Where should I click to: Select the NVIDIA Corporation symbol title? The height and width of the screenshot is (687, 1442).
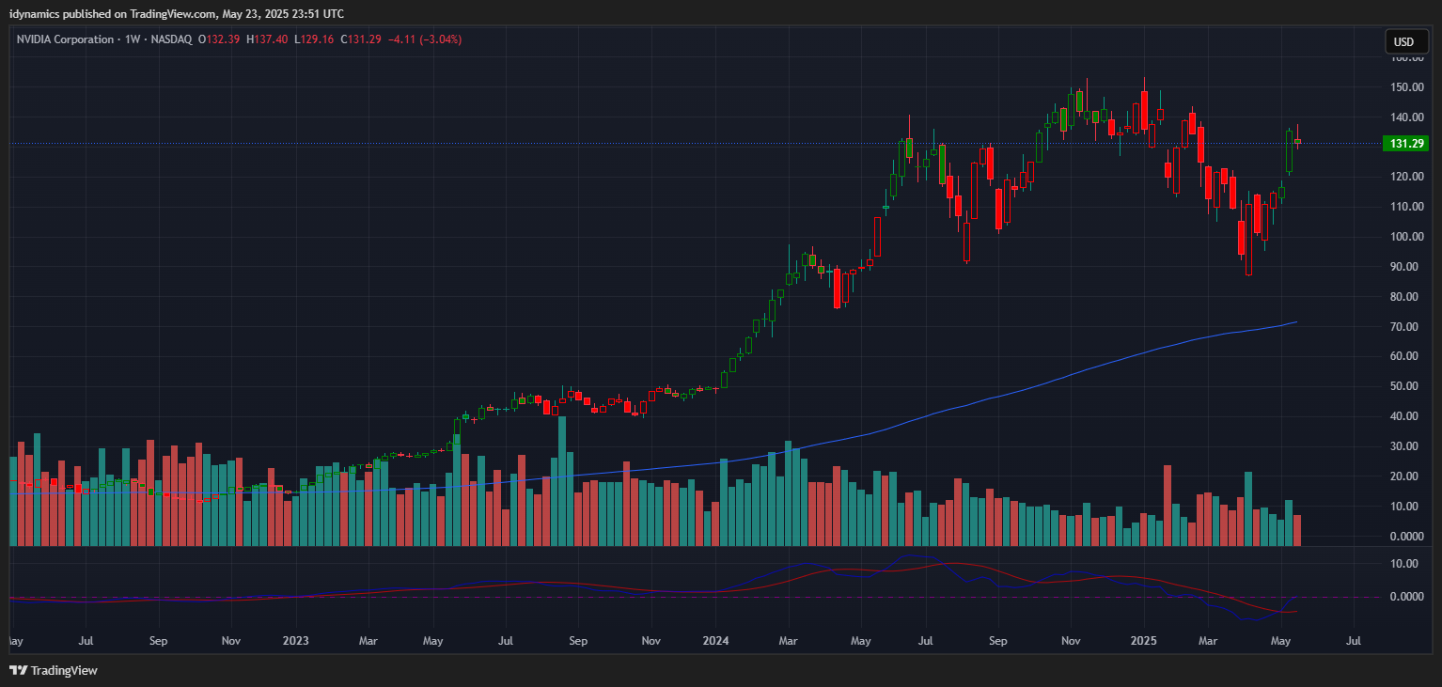(63, 39)
